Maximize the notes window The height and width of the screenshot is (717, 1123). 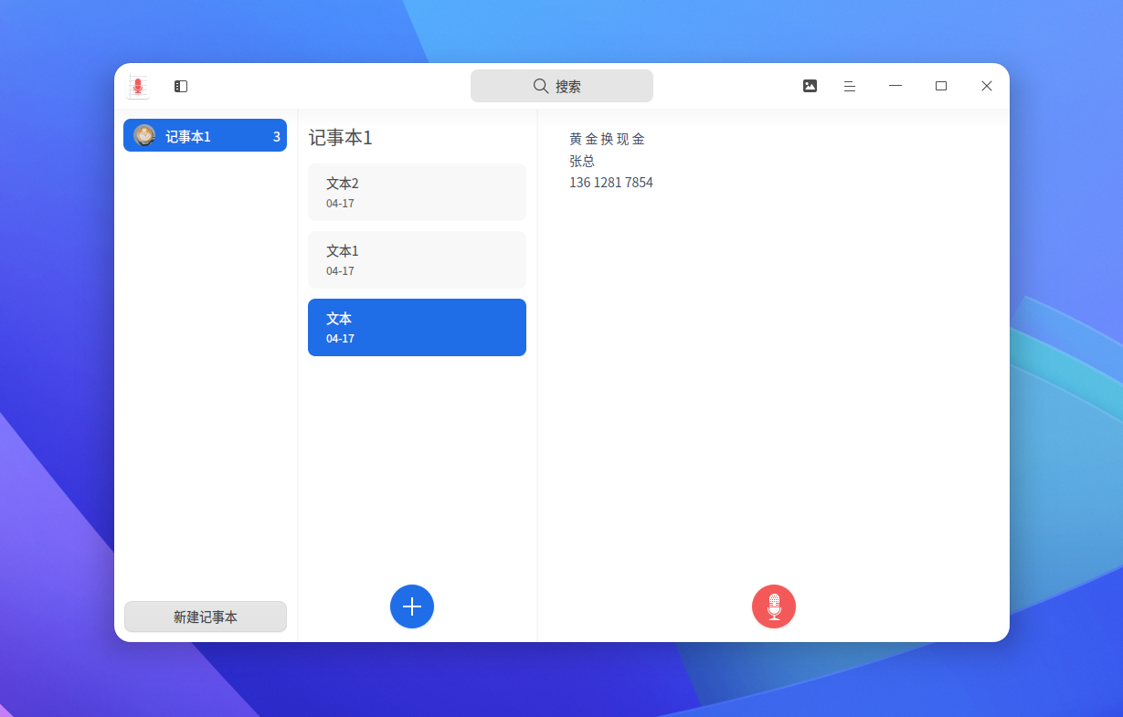(x=941, y=86)
